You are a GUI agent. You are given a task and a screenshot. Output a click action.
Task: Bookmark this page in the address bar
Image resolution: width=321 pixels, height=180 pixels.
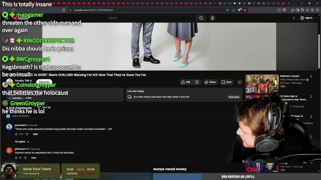tap(64, 10)
